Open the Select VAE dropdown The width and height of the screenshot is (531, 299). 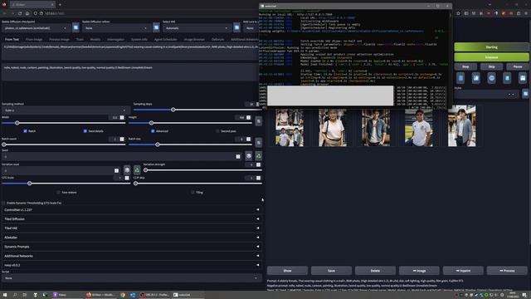(x=197, y=28)
